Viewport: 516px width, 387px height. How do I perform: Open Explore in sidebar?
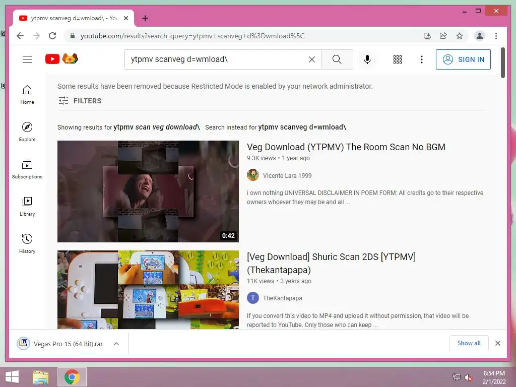(x=27, y=132)
